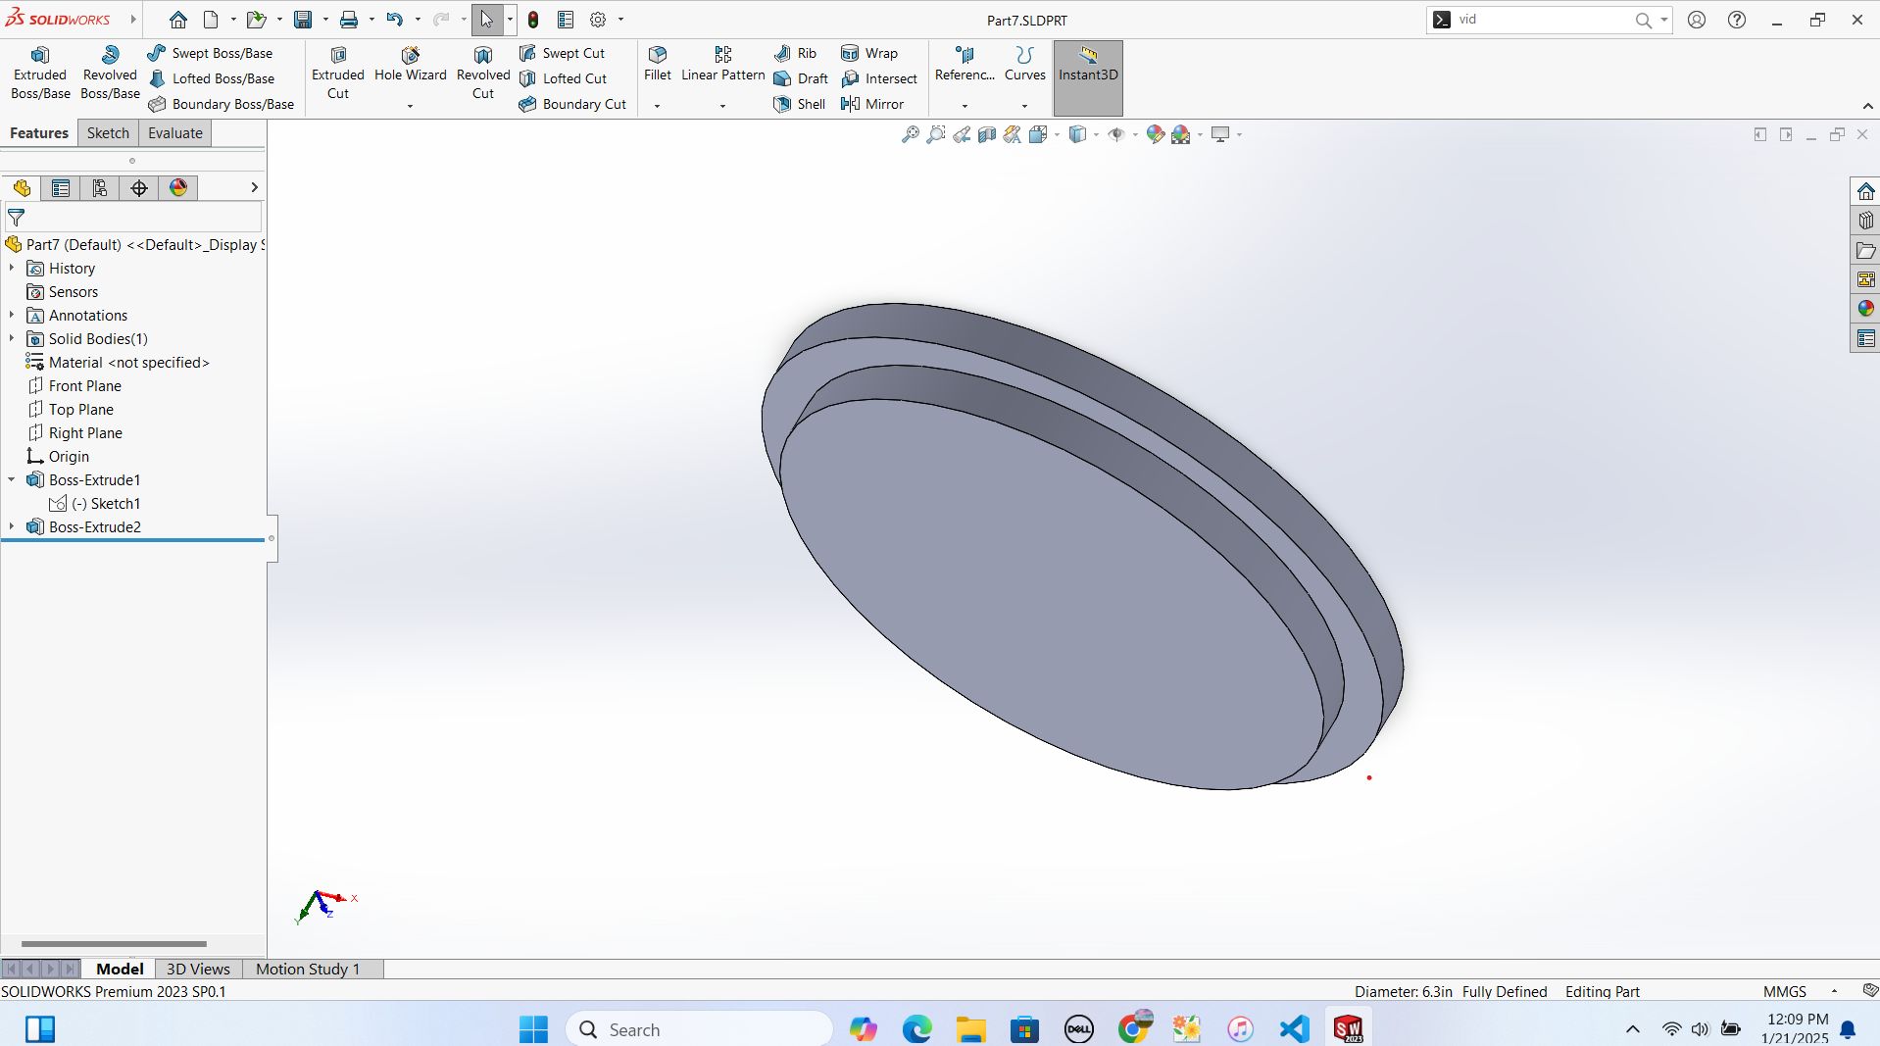Select the Intersect tool
This screenshot has width=1880, height=1046.
click(x=880, y=78)
